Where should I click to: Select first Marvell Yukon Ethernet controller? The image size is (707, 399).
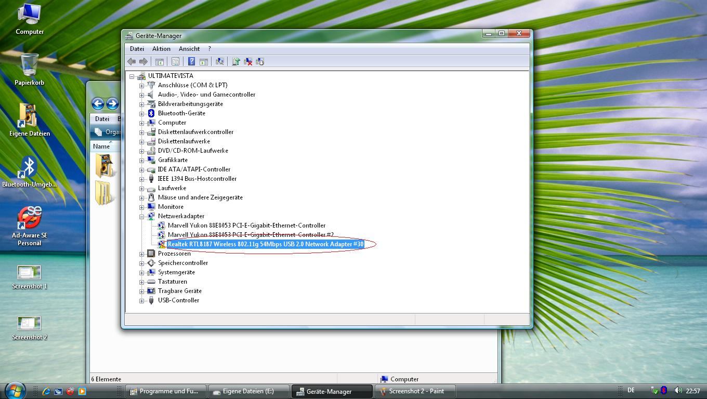click(x=246, y=225)
